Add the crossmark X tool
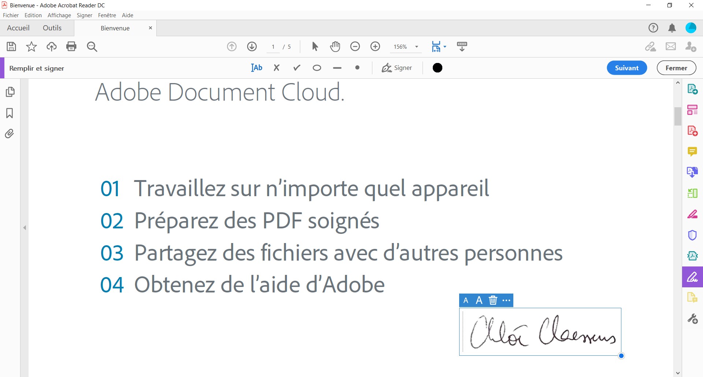 277,68
